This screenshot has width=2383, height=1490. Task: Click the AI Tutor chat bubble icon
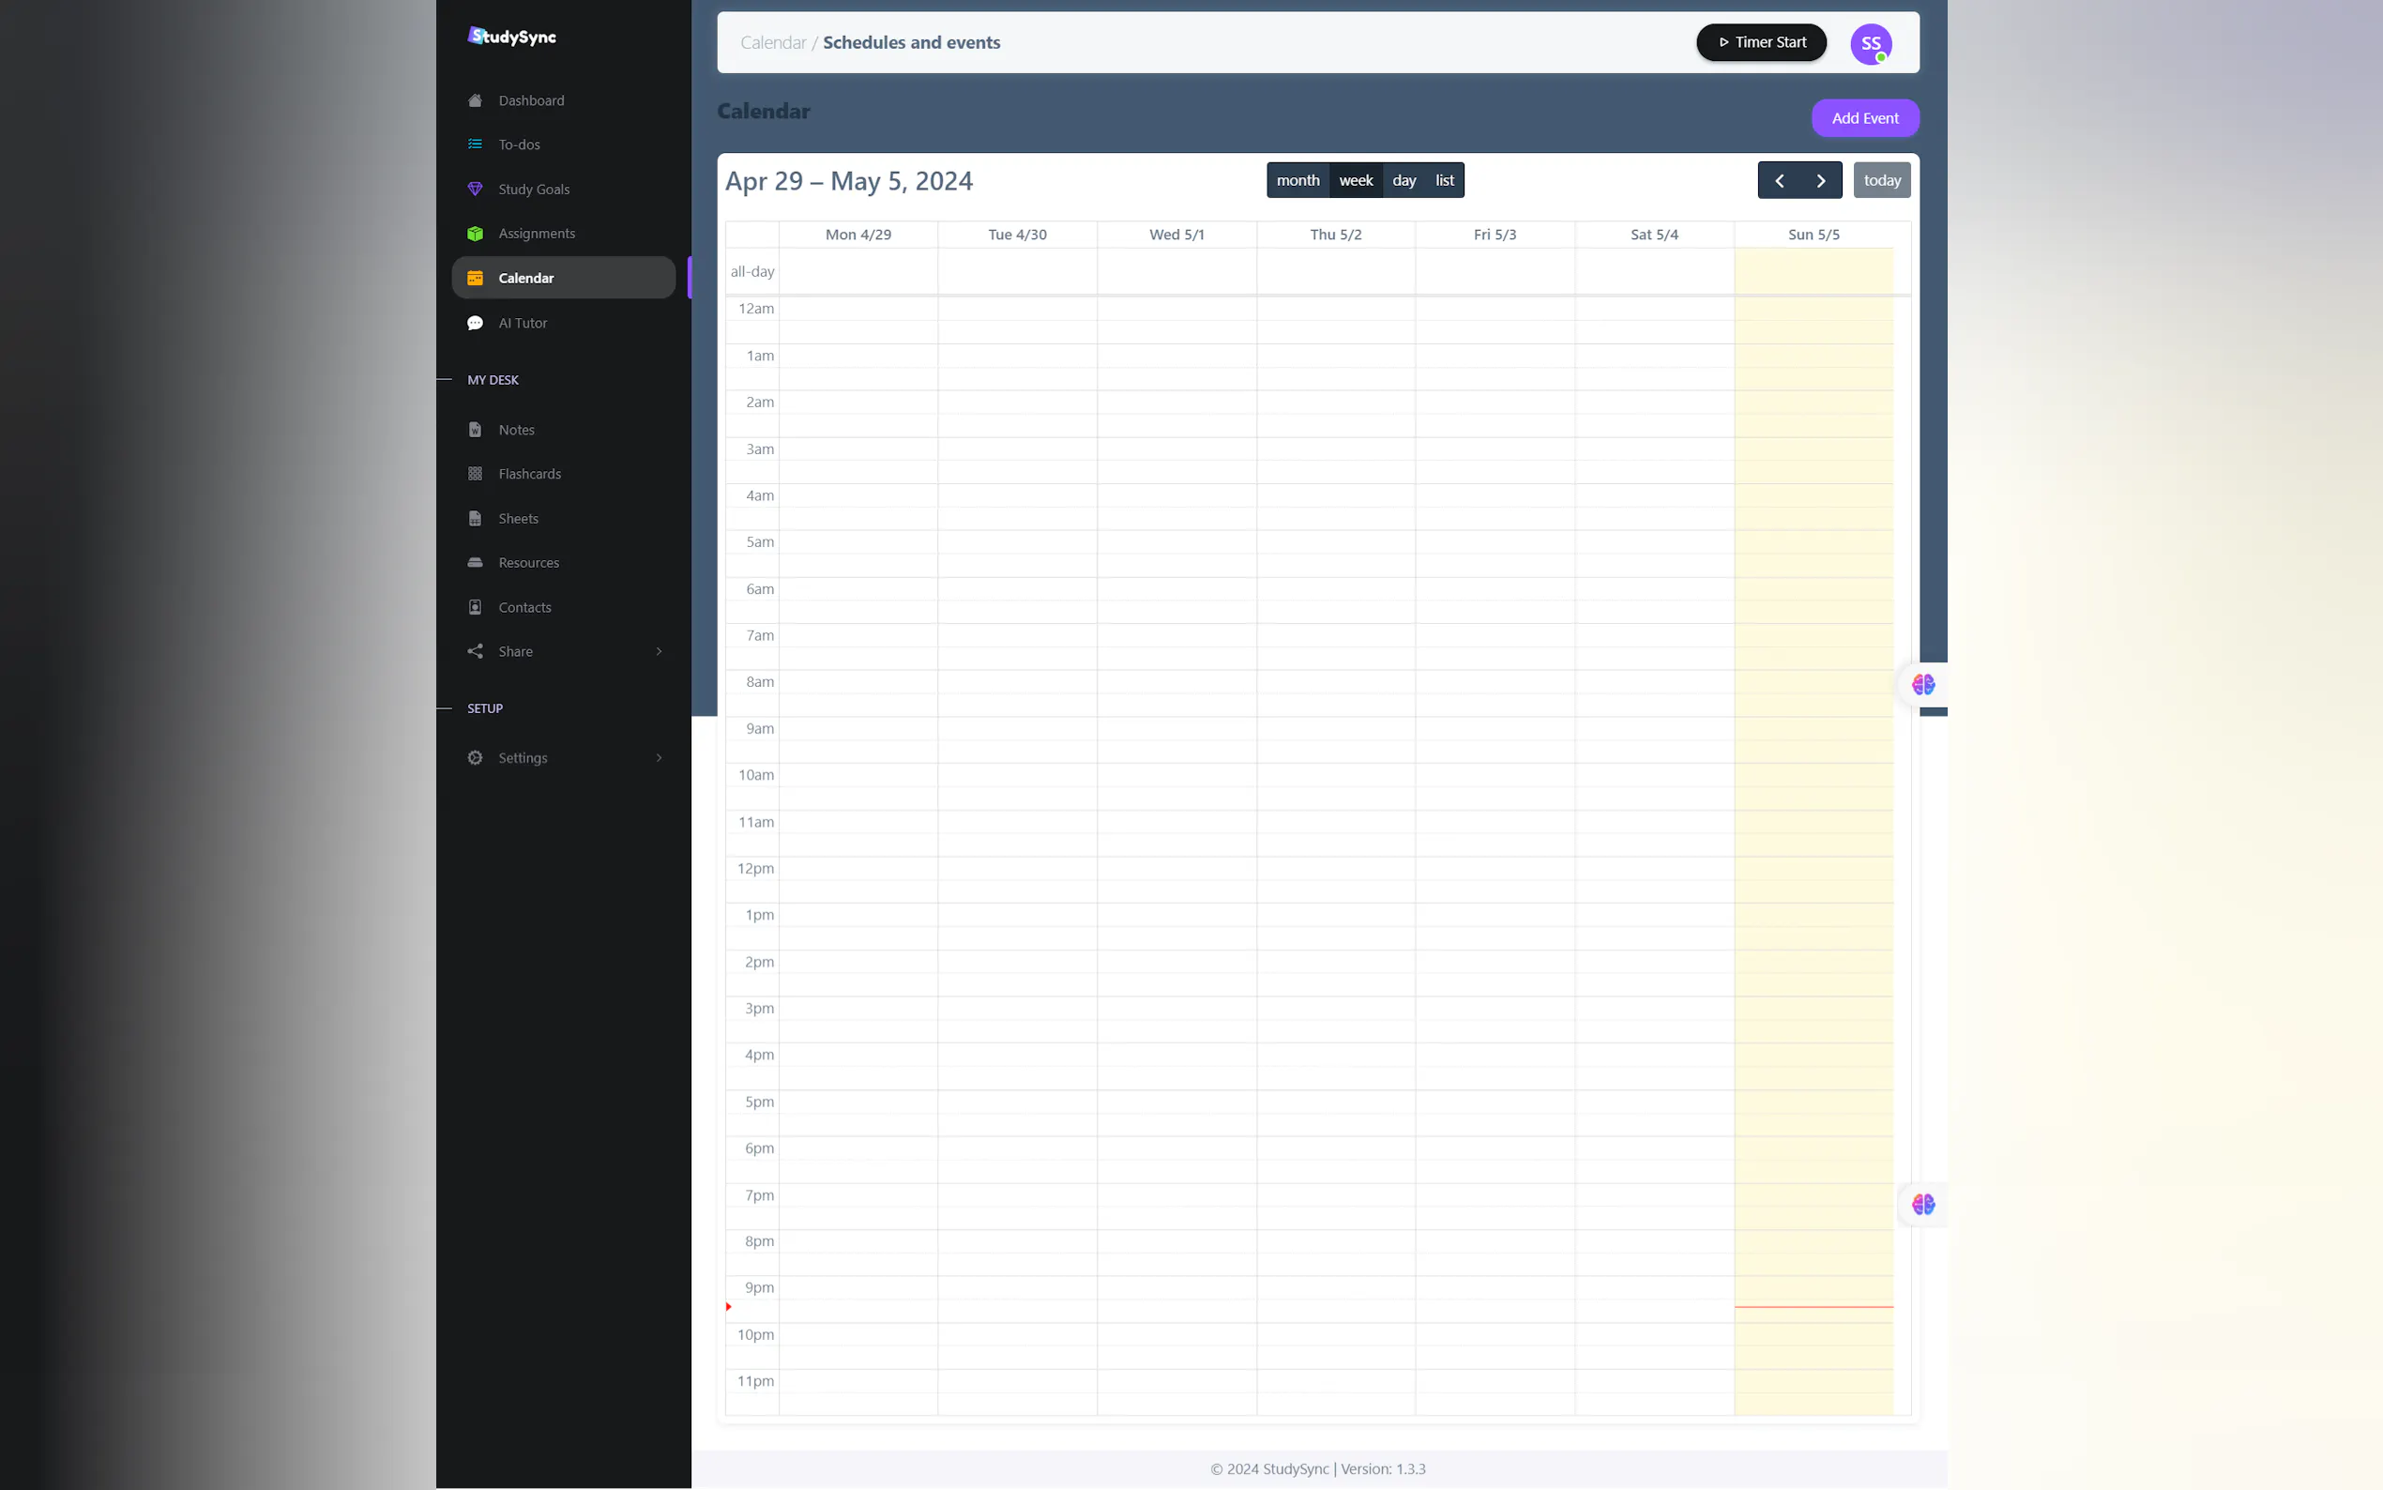tap(475, 323)
